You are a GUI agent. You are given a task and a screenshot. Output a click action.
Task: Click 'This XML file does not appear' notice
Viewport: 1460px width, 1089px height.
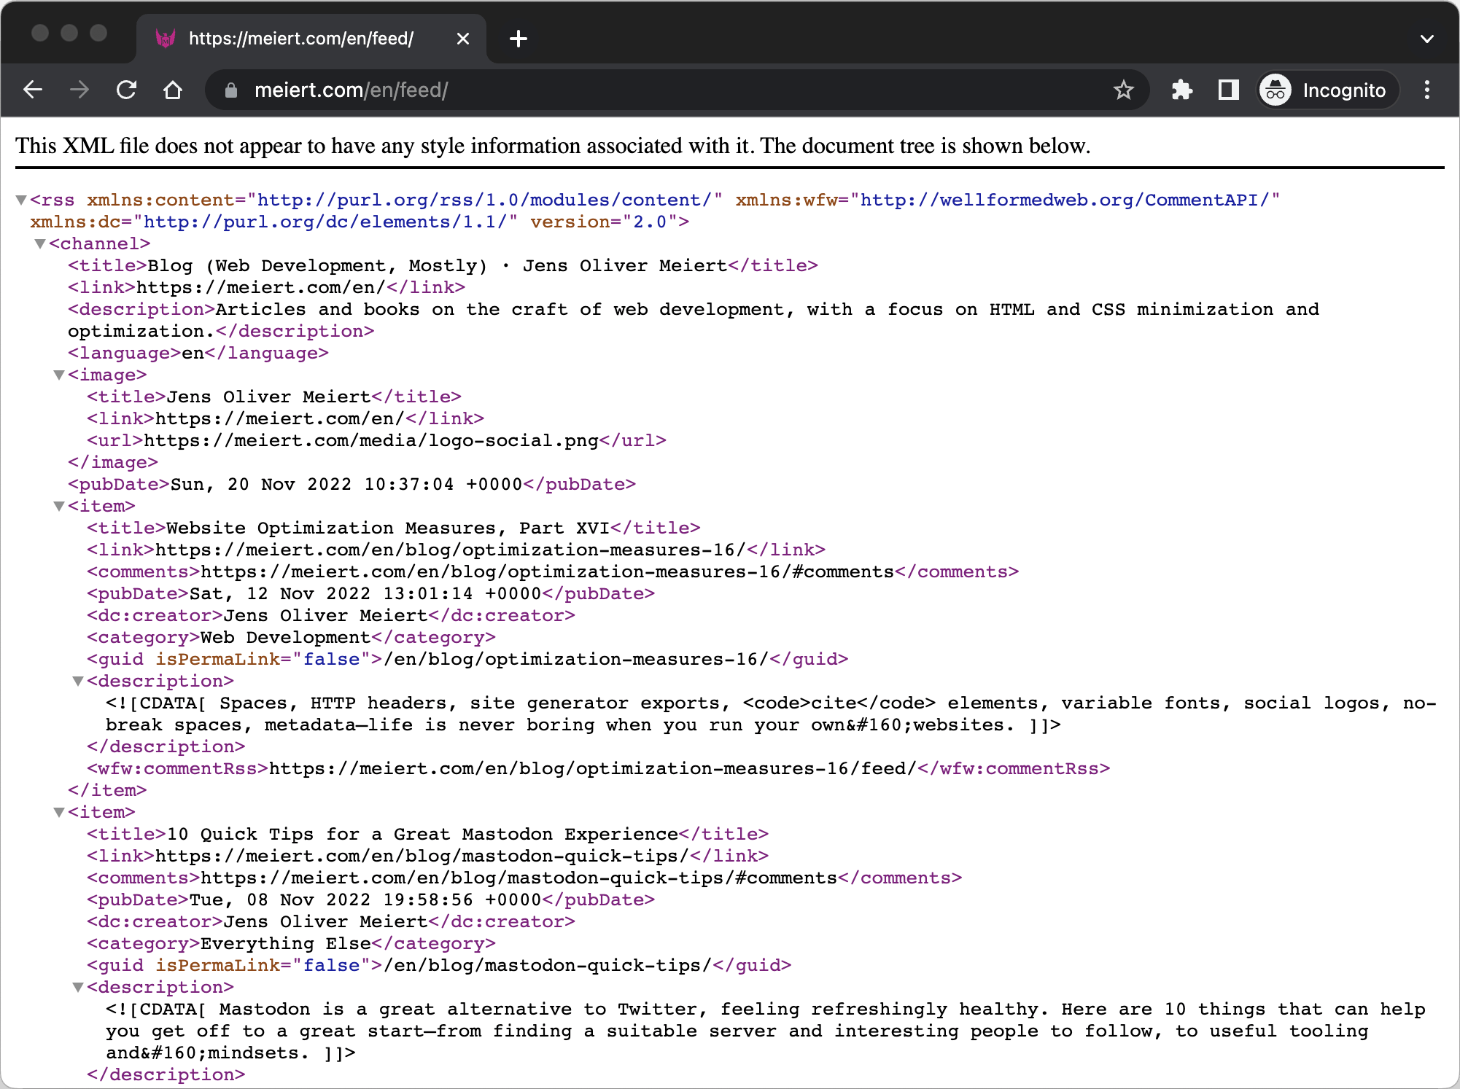point(553,146)
